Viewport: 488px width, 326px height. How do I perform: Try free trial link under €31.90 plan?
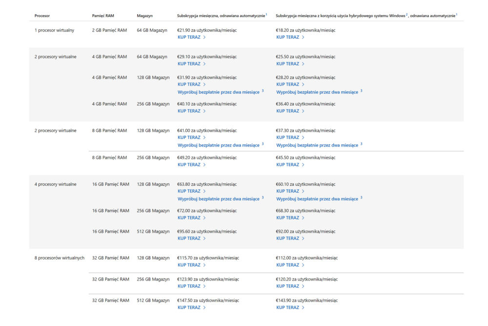click(x=219, y=91)
